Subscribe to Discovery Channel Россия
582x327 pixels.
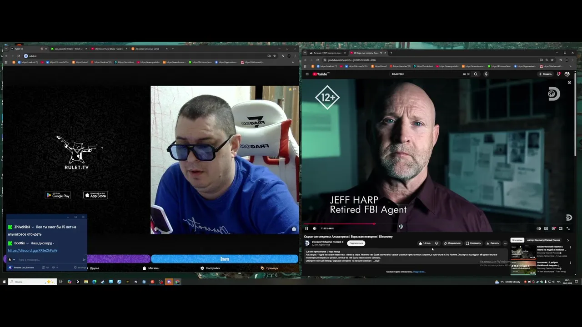pyautogui.click(x=356, y=243)
